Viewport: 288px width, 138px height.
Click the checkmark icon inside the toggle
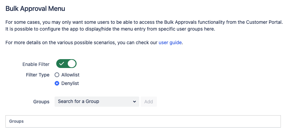[x=62, y=64]
